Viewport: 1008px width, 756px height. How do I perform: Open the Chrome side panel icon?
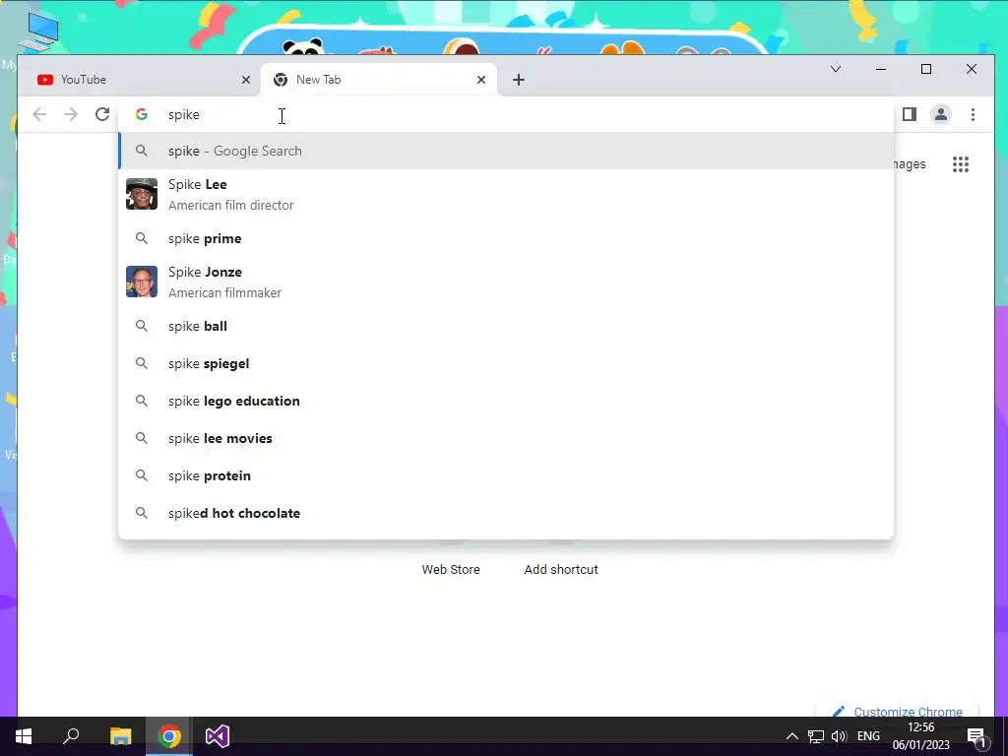[909, 114]
